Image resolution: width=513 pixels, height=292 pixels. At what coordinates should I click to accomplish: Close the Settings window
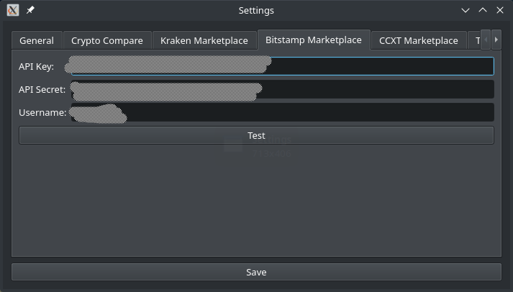500,11
